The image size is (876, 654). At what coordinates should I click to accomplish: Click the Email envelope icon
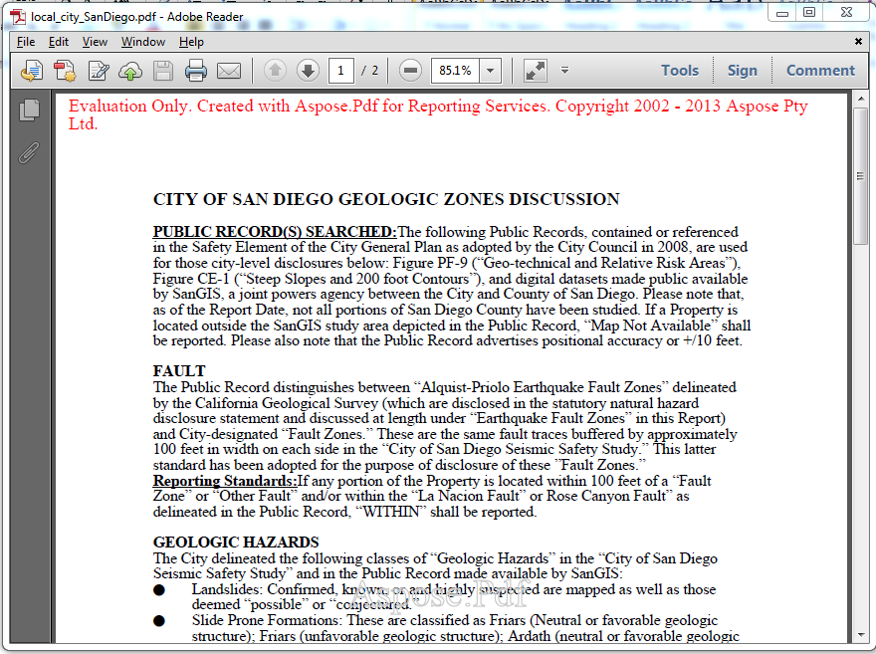pyautogui.click(x=229, y=71)
